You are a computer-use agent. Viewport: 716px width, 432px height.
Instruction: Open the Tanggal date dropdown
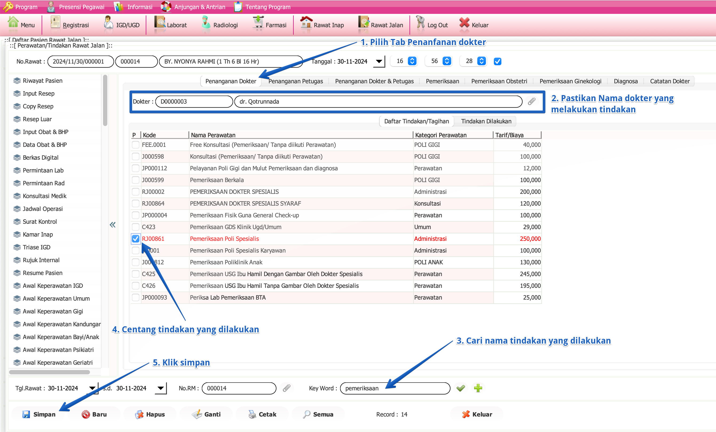click(x=379, y=61)
